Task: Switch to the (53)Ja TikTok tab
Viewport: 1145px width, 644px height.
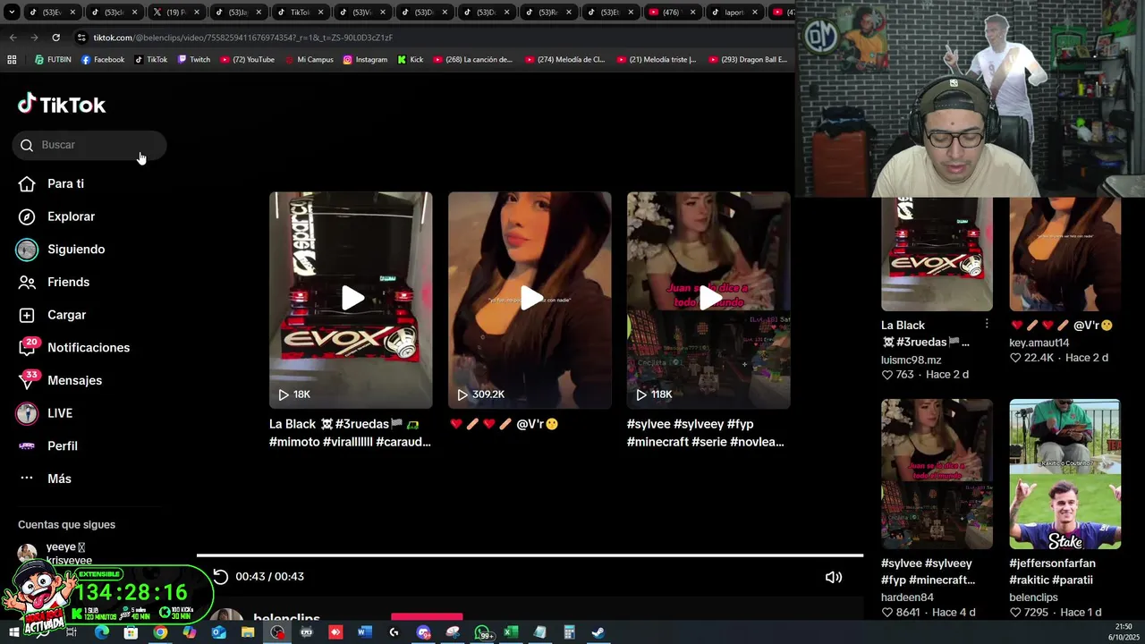Action: [x=238, y=13]
